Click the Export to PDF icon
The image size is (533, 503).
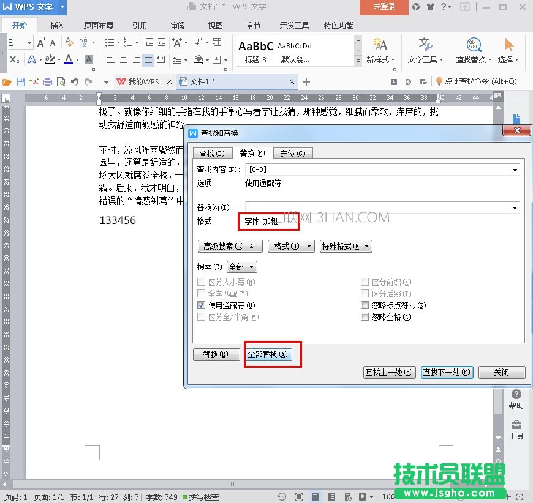coord(34,82)
